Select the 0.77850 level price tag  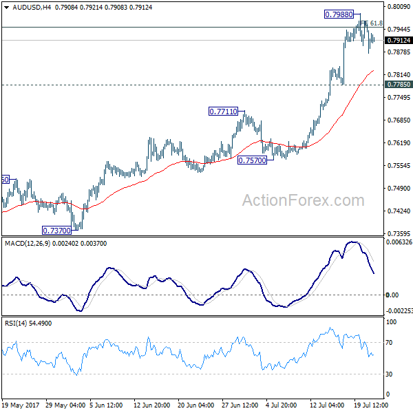coord(399,85)
